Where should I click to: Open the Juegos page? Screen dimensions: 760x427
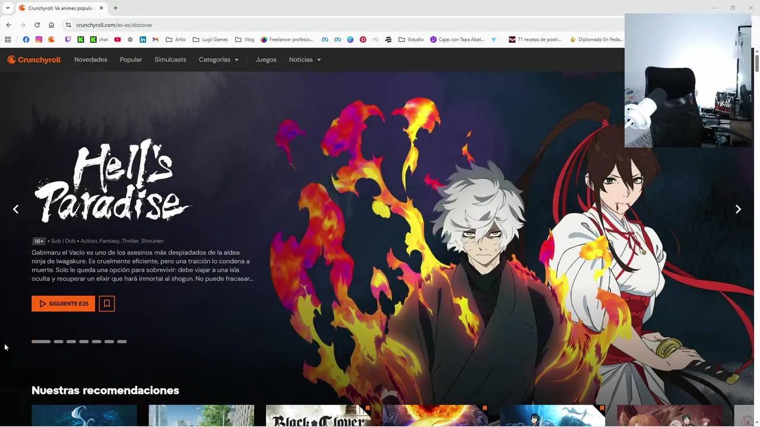coord(266,60)
